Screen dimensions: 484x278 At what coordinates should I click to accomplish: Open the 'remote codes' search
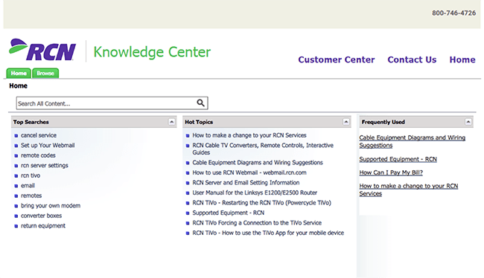[38, 155]
